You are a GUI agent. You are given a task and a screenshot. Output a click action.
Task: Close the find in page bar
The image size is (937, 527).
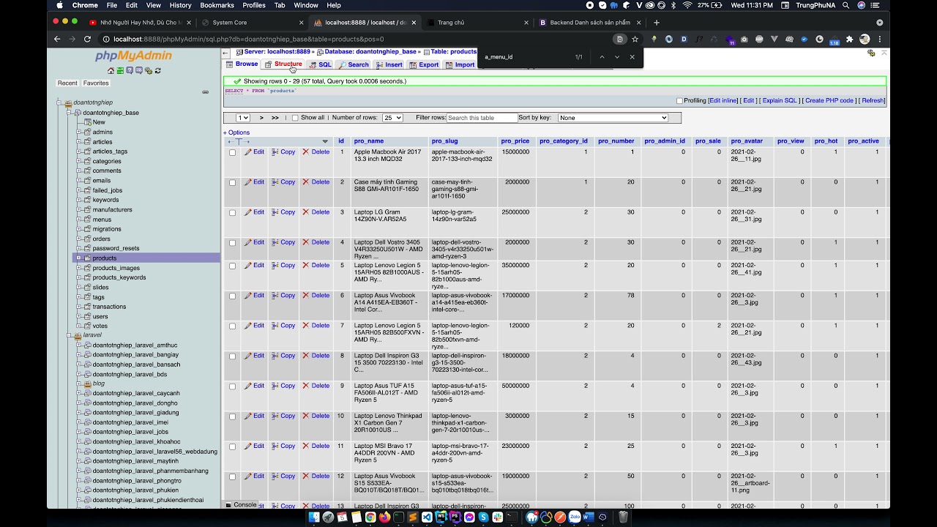click(x=632, y=57)
